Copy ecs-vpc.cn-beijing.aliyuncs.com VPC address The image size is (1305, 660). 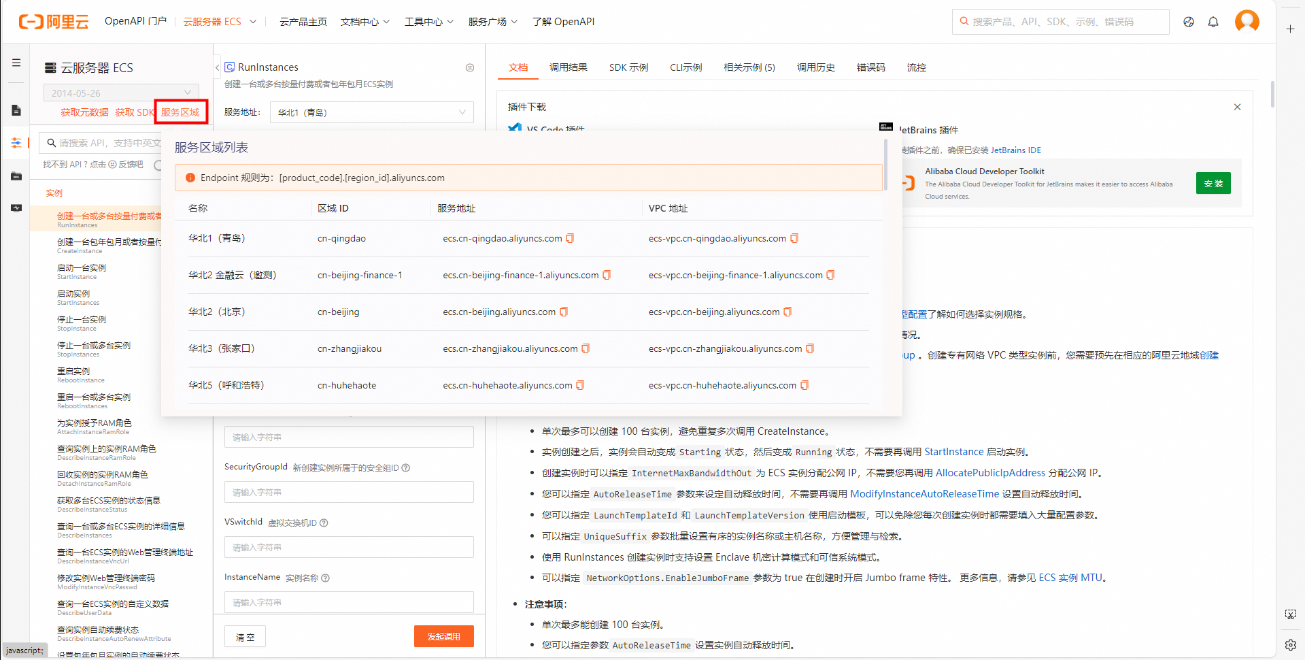[x=787, y=312]
